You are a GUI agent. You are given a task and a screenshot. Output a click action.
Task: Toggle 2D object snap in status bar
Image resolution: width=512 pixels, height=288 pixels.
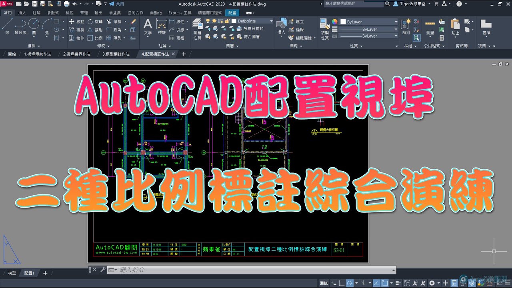pyautogui.click(x=384, y=283)
